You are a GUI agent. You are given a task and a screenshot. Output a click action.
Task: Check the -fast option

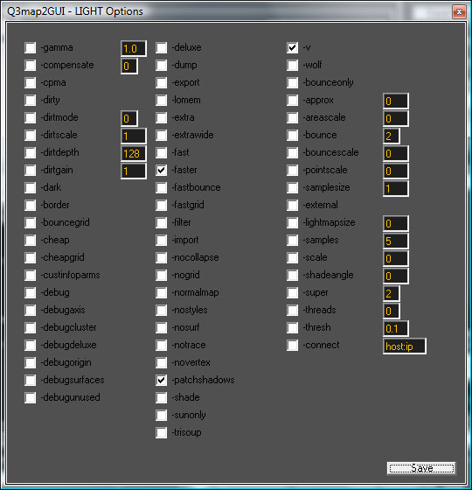click(162, 153)
